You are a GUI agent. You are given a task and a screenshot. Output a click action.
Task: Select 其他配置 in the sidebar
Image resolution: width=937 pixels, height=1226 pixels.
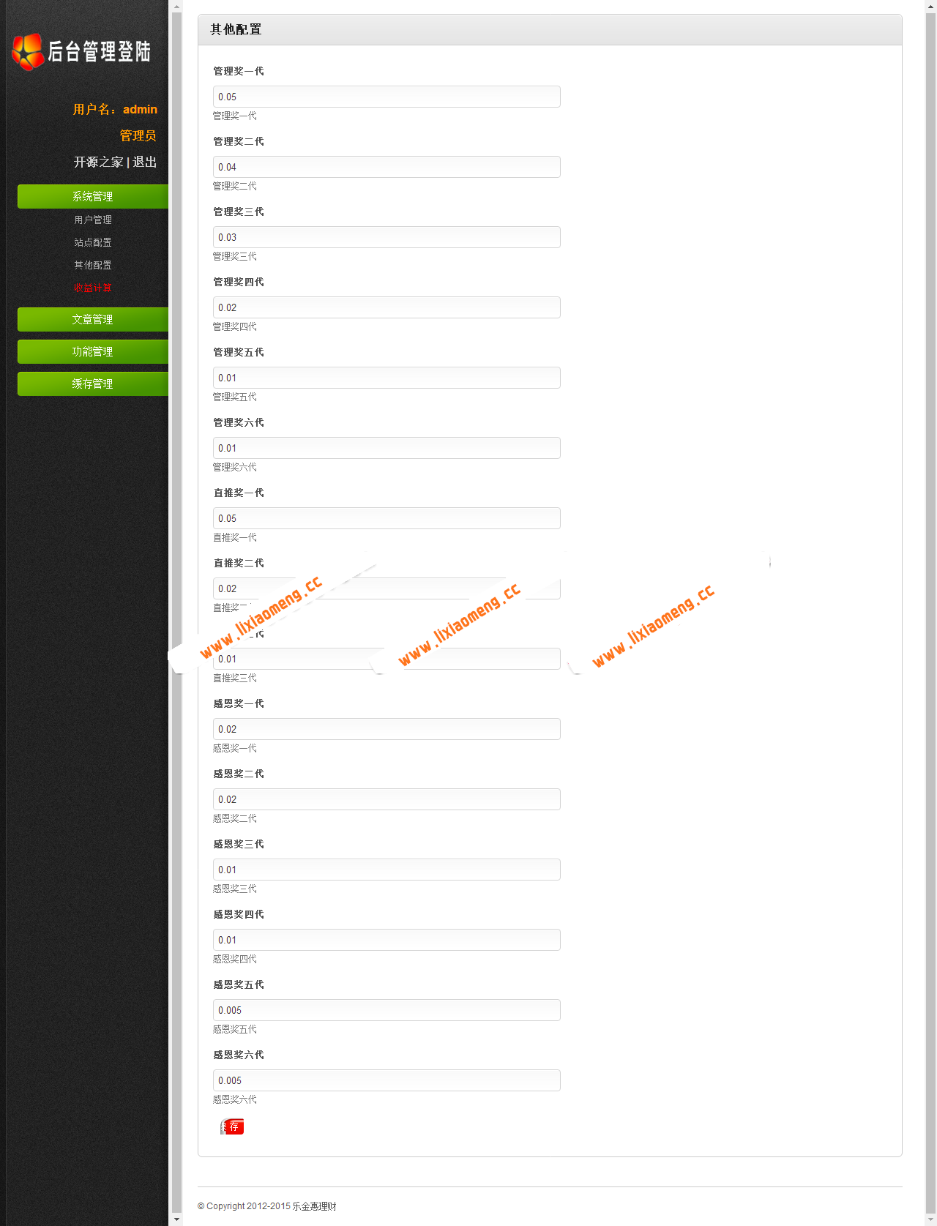[x=93, y=265]
